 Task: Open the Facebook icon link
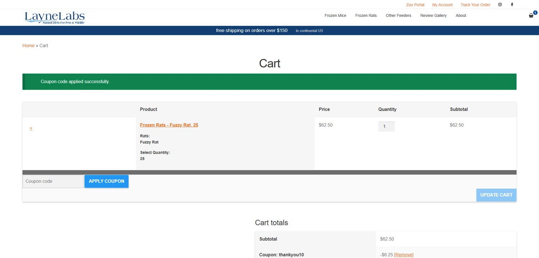pyautogui.click(x=512, y=5)
